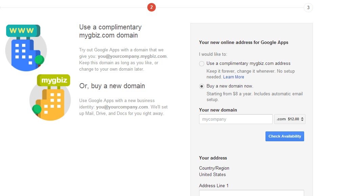Focus the mycompany domain name field
This screenshot has height=196, width=360.
(x=236, y=119)
